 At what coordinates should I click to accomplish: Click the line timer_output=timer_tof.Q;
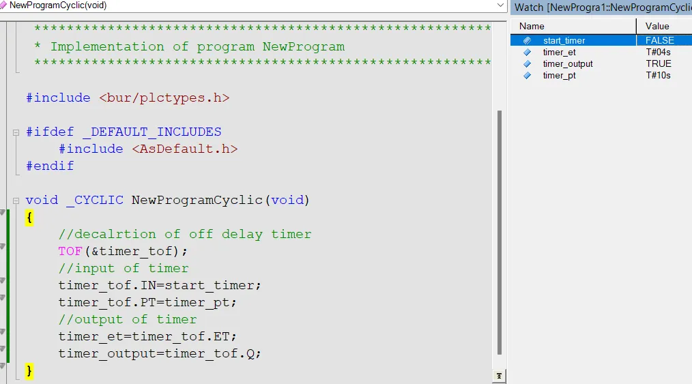click(159, 353)
